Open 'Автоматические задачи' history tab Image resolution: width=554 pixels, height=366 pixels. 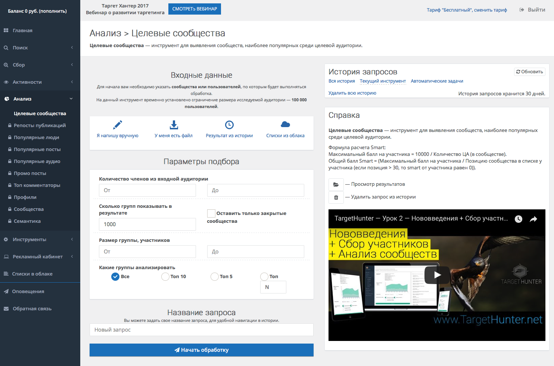437,81
